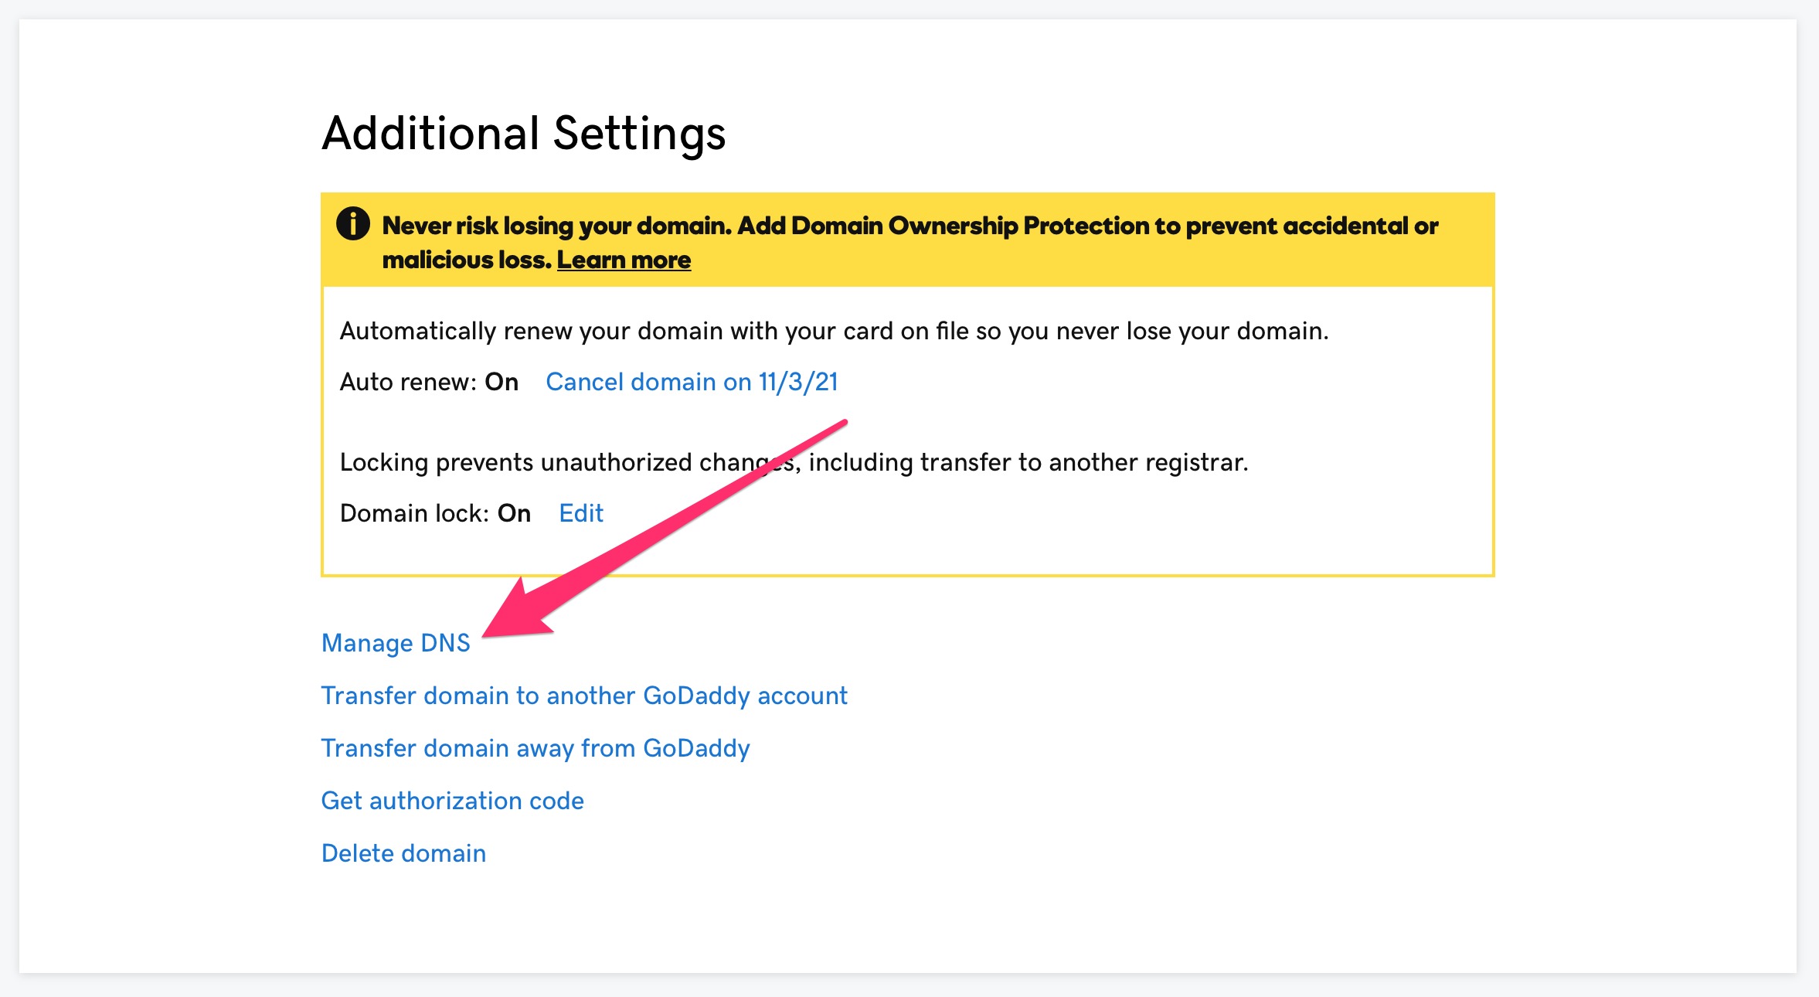Click the locking prevents unauthorized changes sentence
Image resolution: width=1819 pixels, height=997 pixels.
[794, 462]
